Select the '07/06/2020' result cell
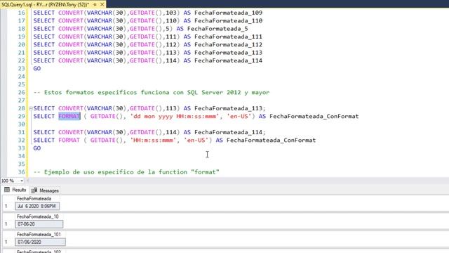 40,242
